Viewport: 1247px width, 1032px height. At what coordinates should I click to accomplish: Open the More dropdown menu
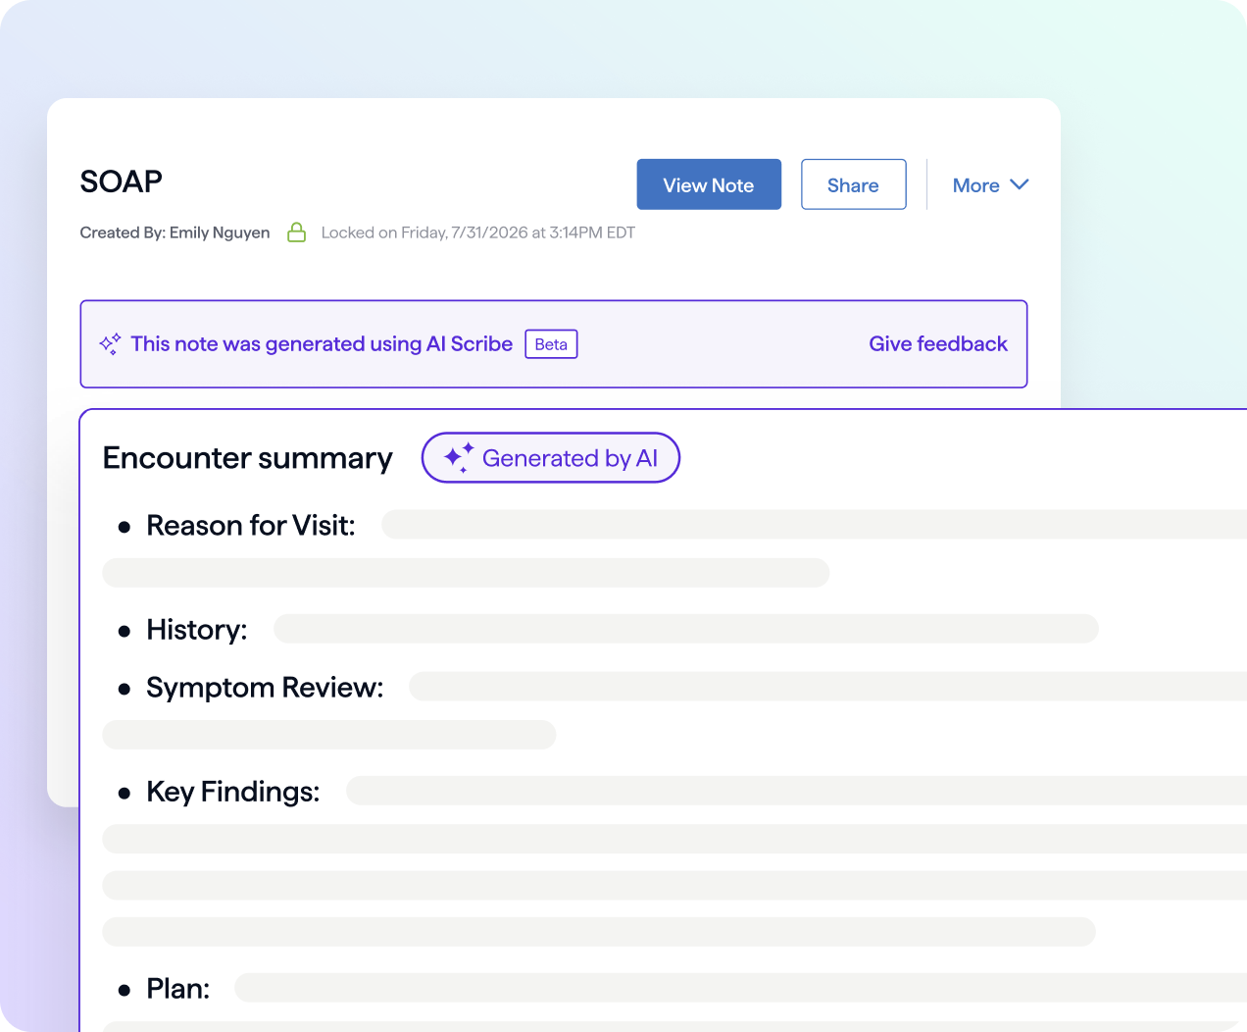click(x=990, y=184)
